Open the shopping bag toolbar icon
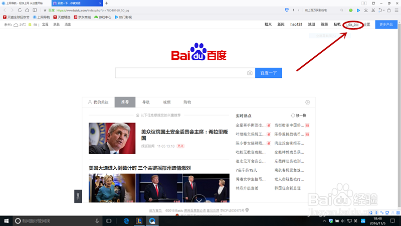The width and height of the screenshot is (401, 226). click(389, 10)
